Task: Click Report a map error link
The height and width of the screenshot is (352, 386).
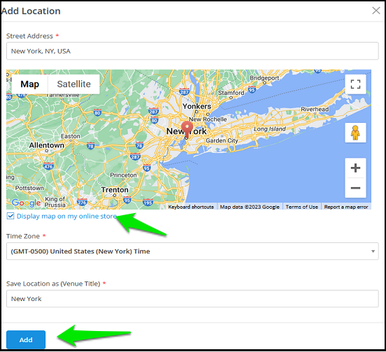Action: 346,207
